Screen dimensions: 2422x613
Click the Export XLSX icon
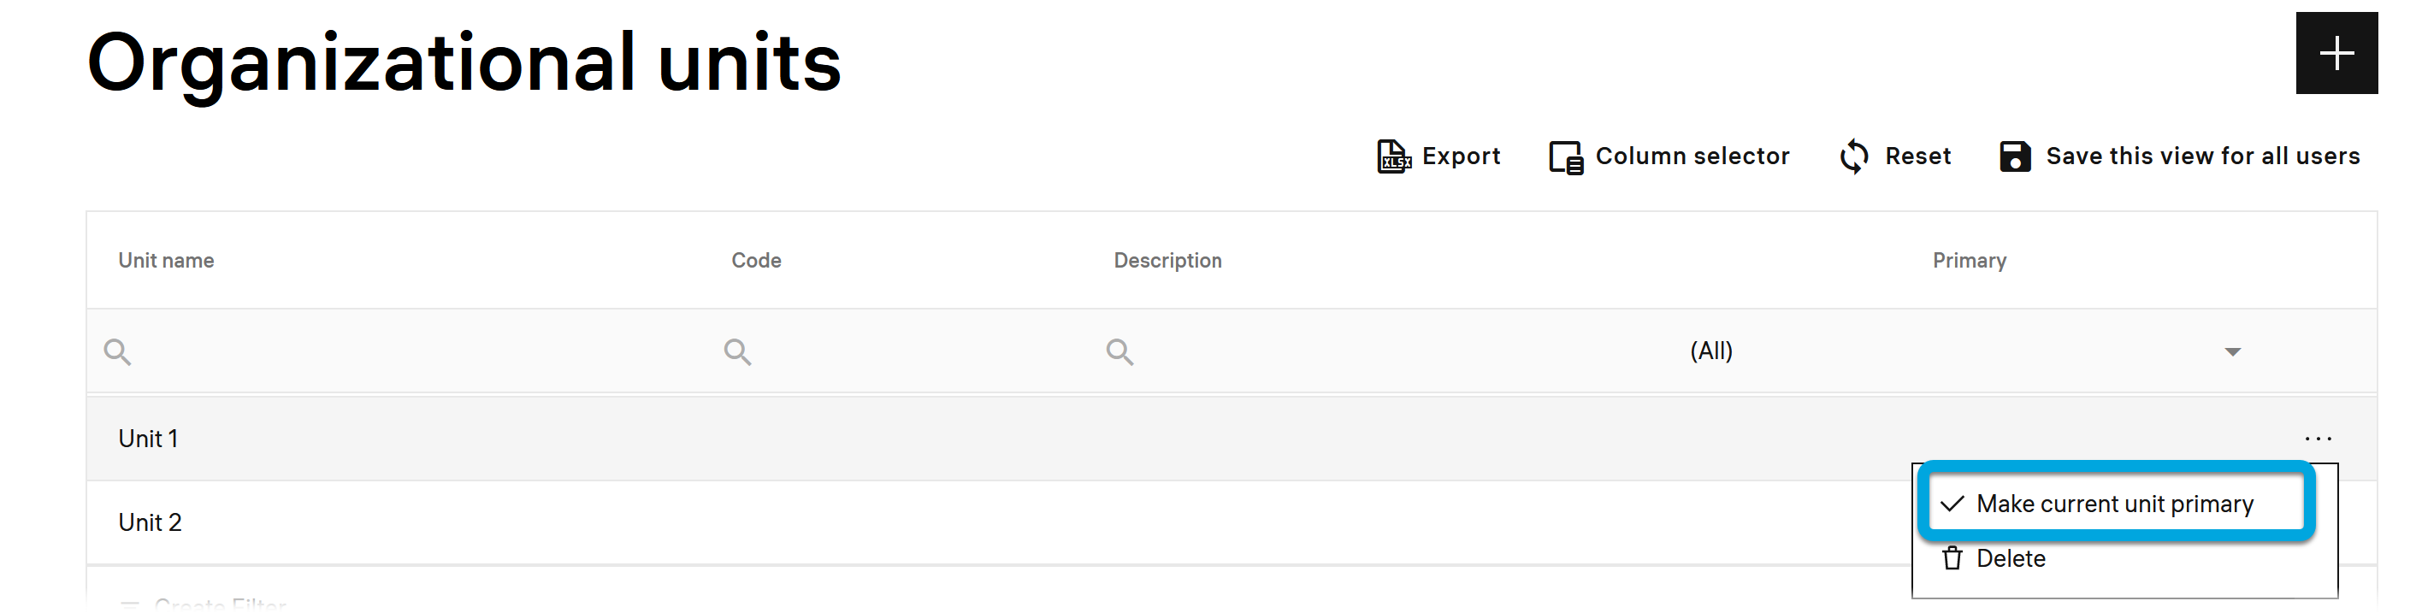[1393, 156]
